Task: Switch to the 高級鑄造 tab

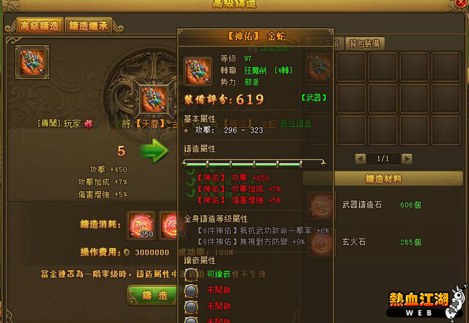Action: [40, 25]
